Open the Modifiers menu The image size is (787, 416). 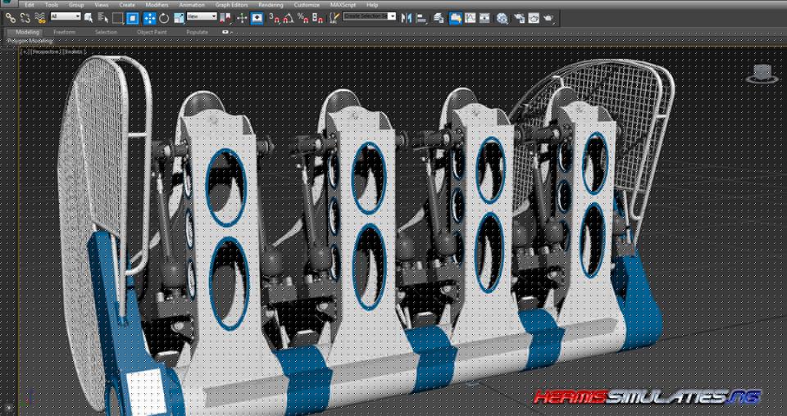pyautogui.click(x=157, y=5)
